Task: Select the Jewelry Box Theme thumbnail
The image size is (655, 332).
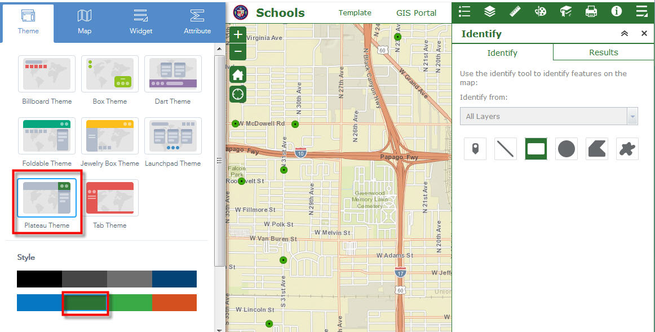Action: 110,136
